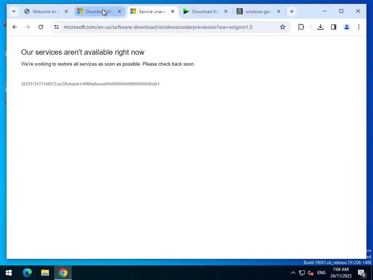The image size is (373, 280).
Task: Switch to the Download the tab with green arrow
Action: pyautogui.click(x=205, y=11)
